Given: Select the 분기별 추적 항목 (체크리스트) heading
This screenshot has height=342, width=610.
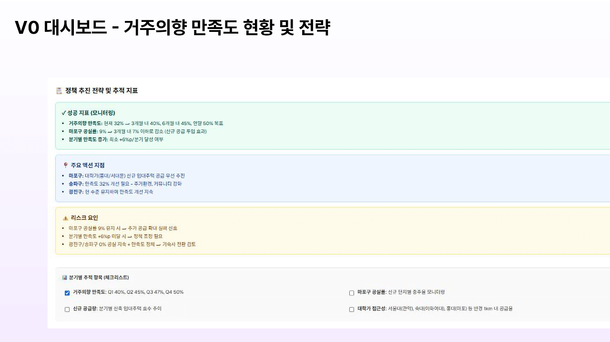Looking at the screenshot, I should coord(100,277).
